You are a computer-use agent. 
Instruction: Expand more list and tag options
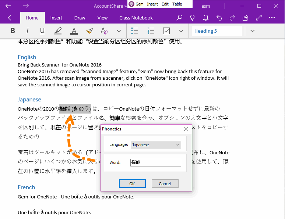(181, 31)
